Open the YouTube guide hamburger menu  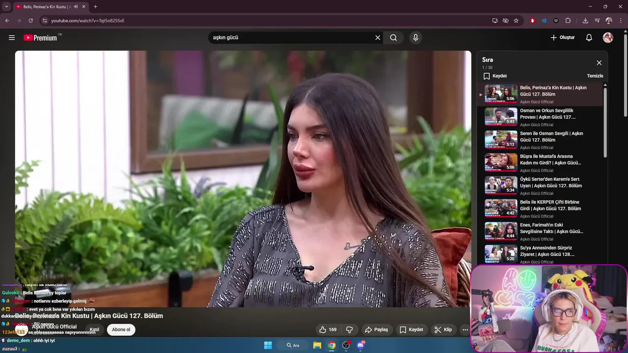click(x=12, y=38)
